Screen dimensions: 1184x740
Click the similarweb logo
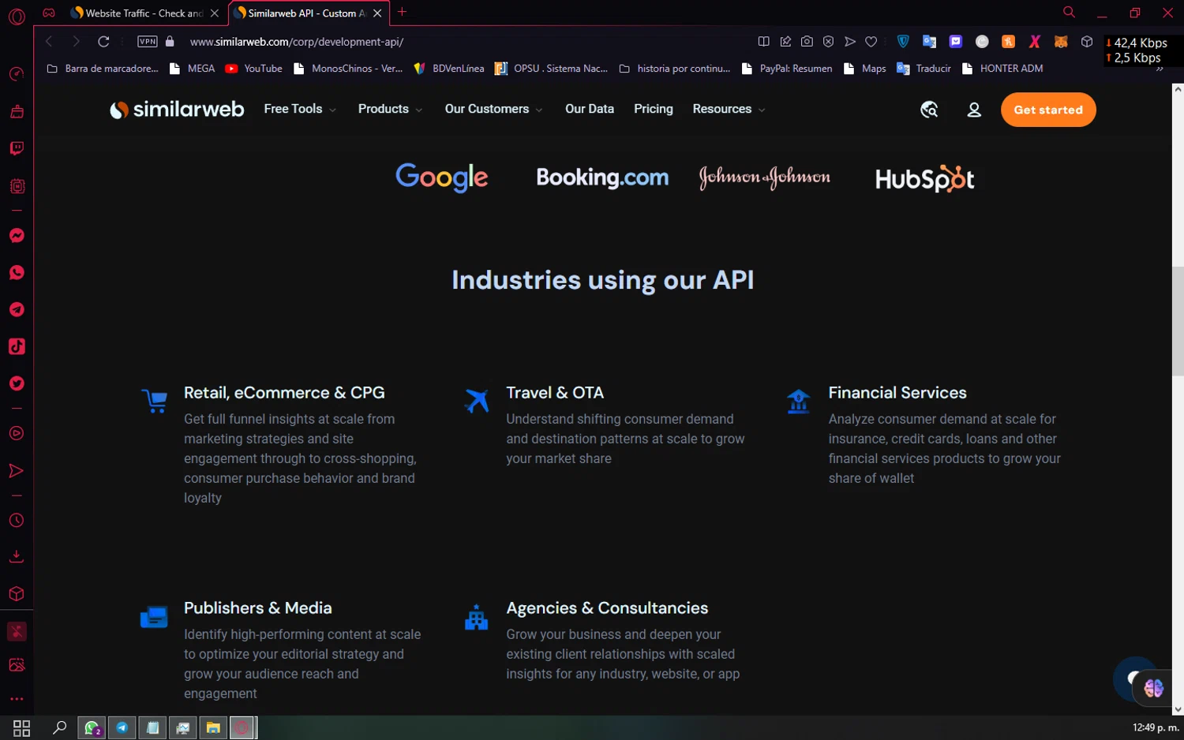pos(177,109)
